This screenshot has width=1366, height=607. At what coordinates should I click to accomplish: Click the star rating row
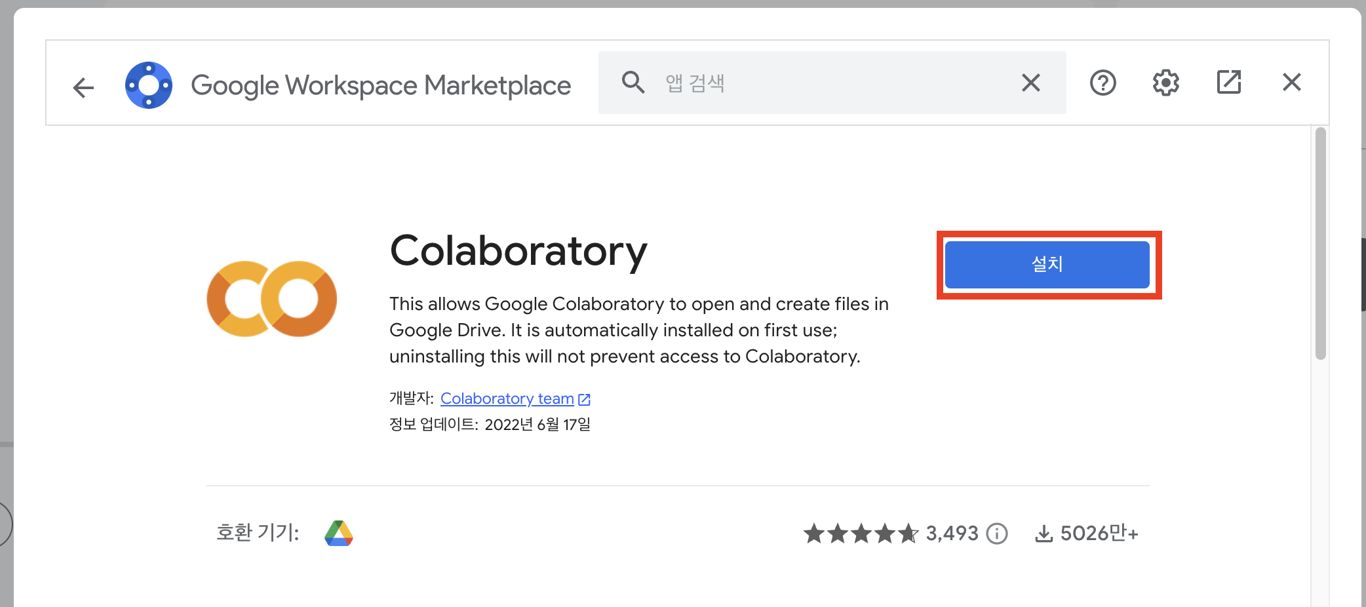coord(861,534)
